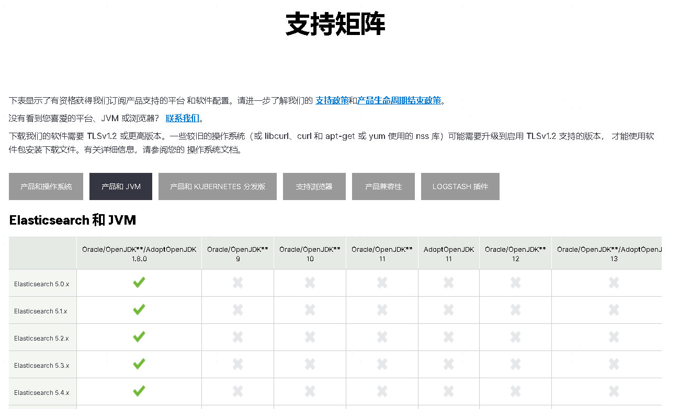Screen dimensions: 679x409
Task: Click the Elasticsearch 5.0.x row label
Action: [x=42, y=284]
